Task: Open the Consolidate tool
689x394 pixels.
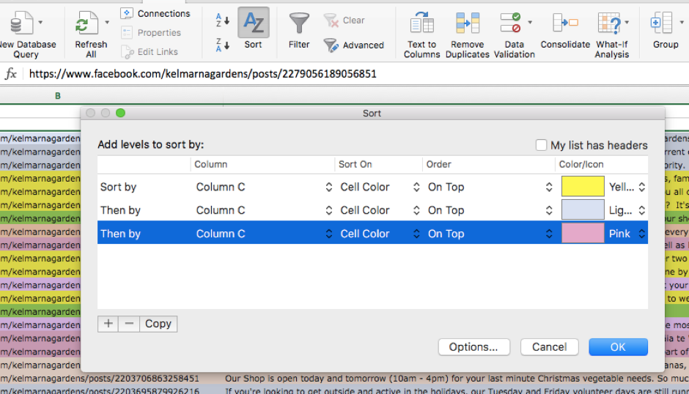Action: pyautogui.click(x=565, y=30)
